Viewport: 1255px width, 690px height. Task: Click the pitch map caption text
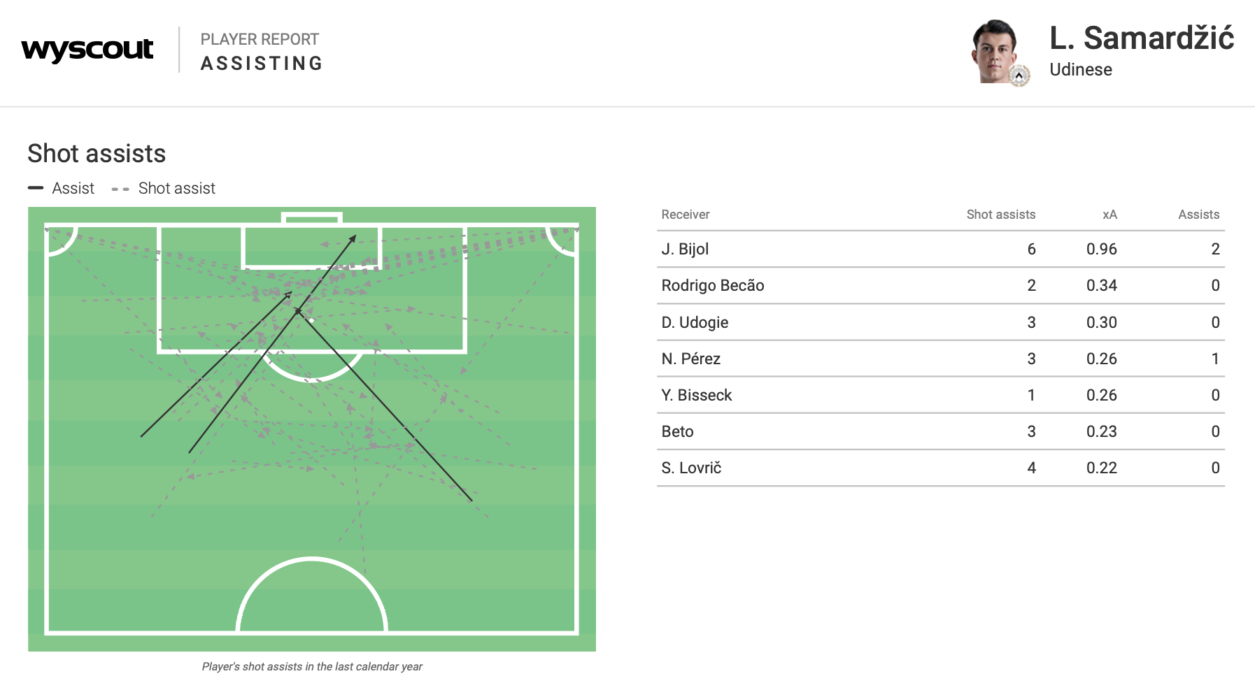[312, 666]
